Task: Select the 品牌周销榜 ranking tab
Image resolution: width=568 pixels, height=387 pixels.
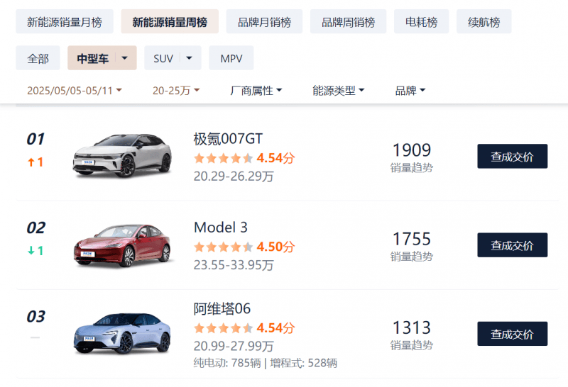Action: [348, 22]
